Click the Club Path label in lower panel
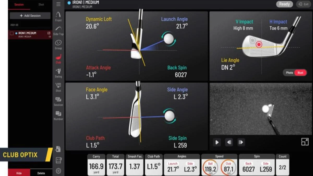The width and height of the screenshot is (313, 176). (x=95, y=138)
